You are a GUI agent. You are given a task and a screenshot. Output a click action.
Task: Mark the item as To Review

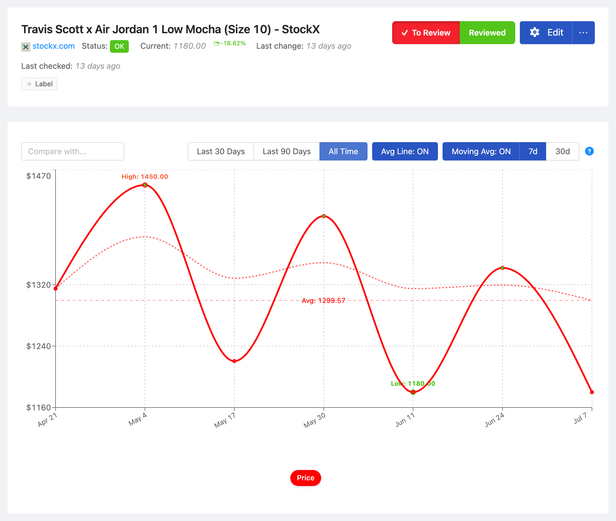426,32
